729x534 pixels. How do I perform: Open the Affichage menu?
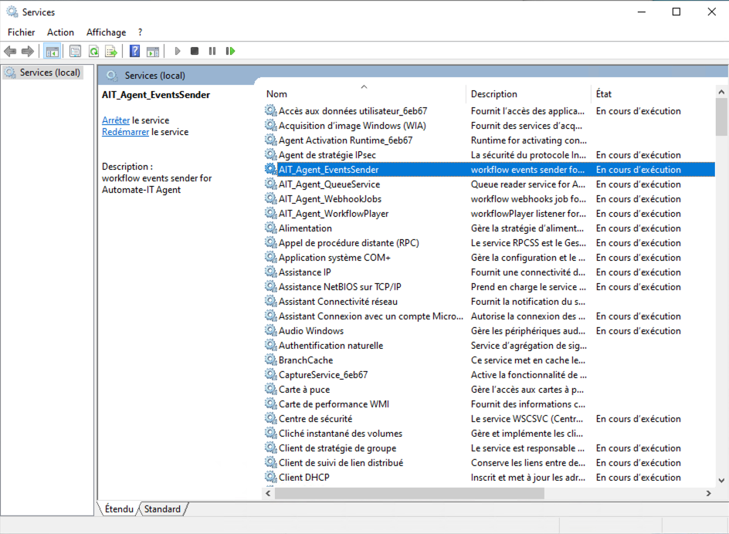[106, 32]
